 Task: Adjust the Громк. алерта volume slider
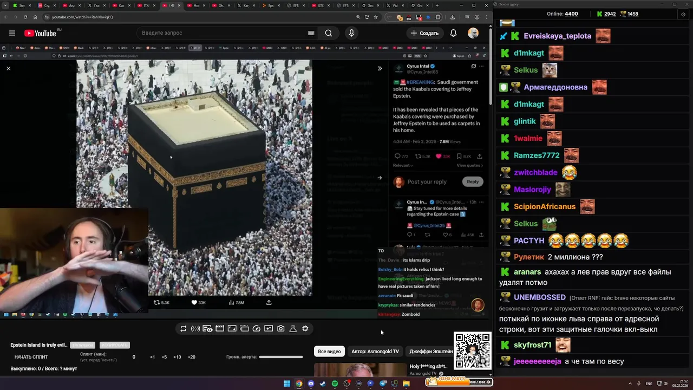point(281,357)
